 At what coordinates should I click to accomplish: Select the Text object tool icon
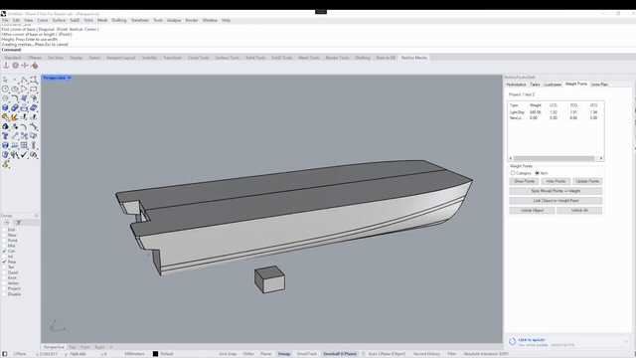click(x=5, y=136)
